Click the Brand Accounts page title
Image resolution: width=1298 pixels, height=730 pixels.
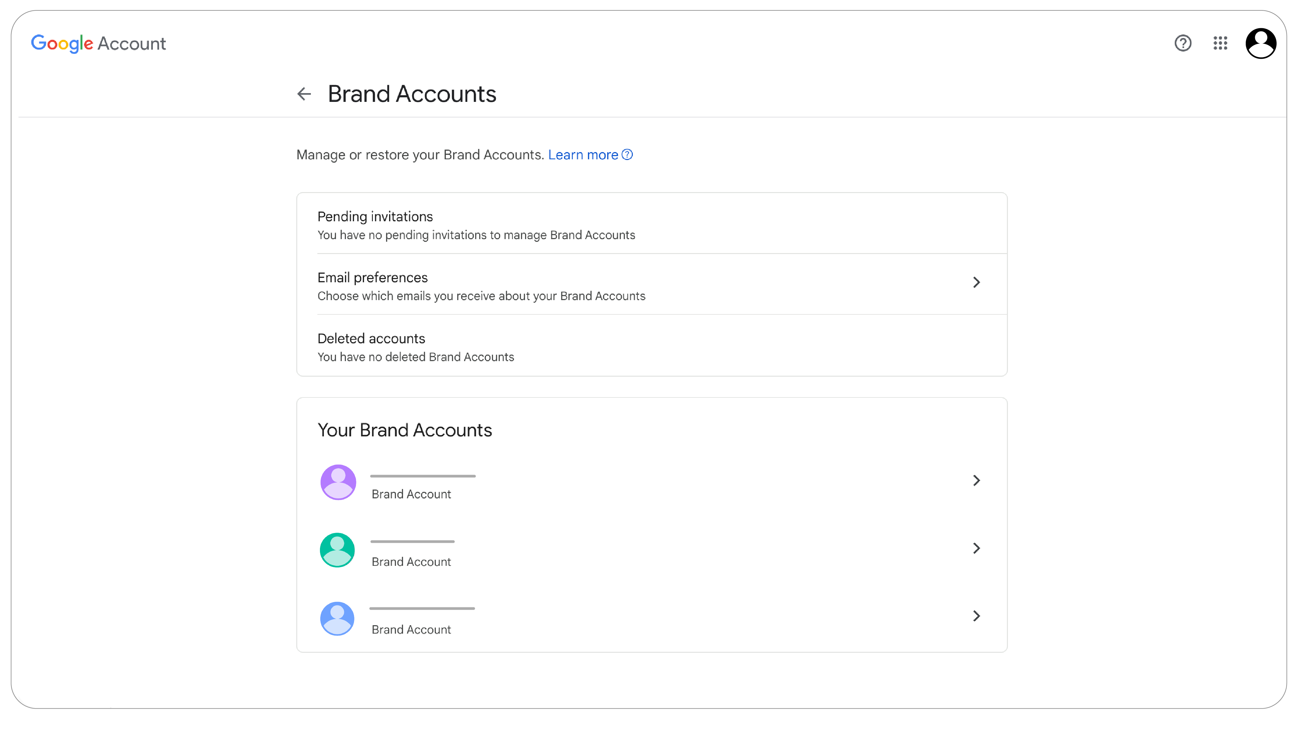point(412,94)
